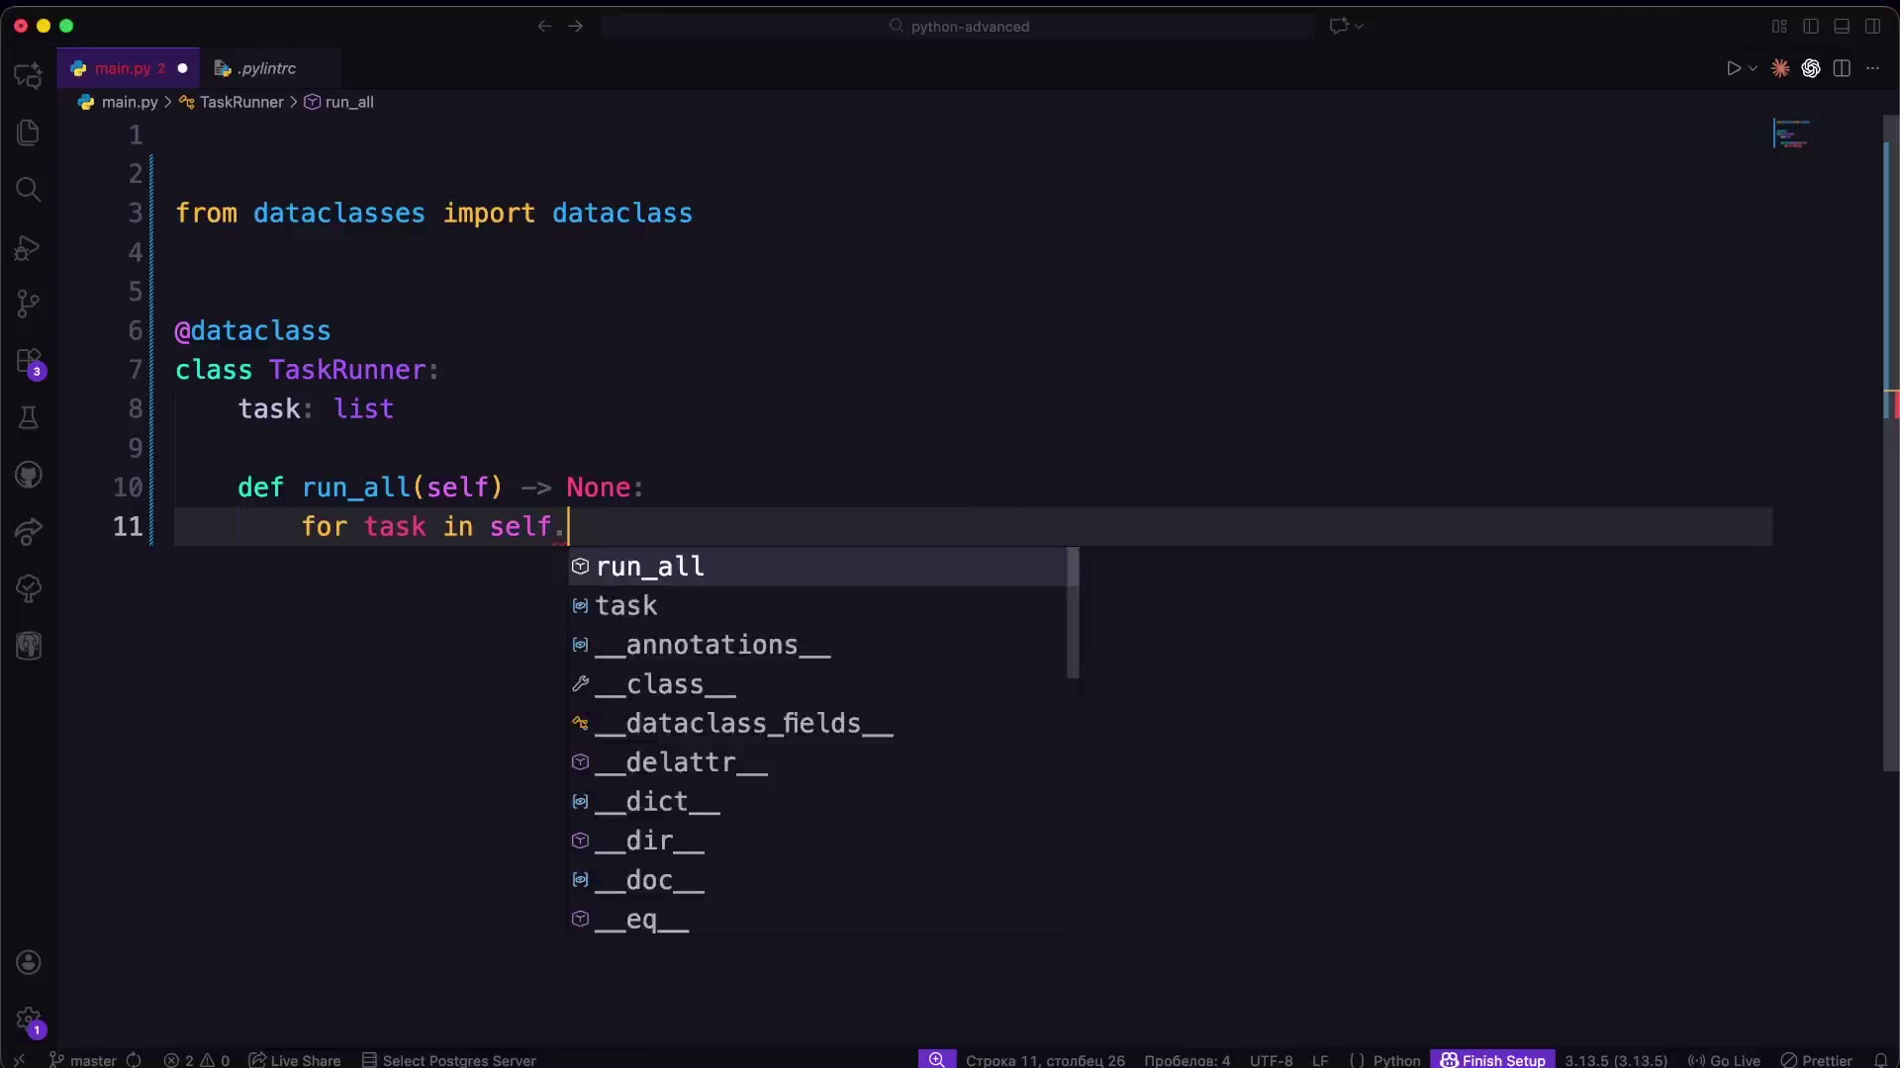Select __dataclass_fields__ suggestion
Screen dimensions: 1900x1068
point(817,723)
